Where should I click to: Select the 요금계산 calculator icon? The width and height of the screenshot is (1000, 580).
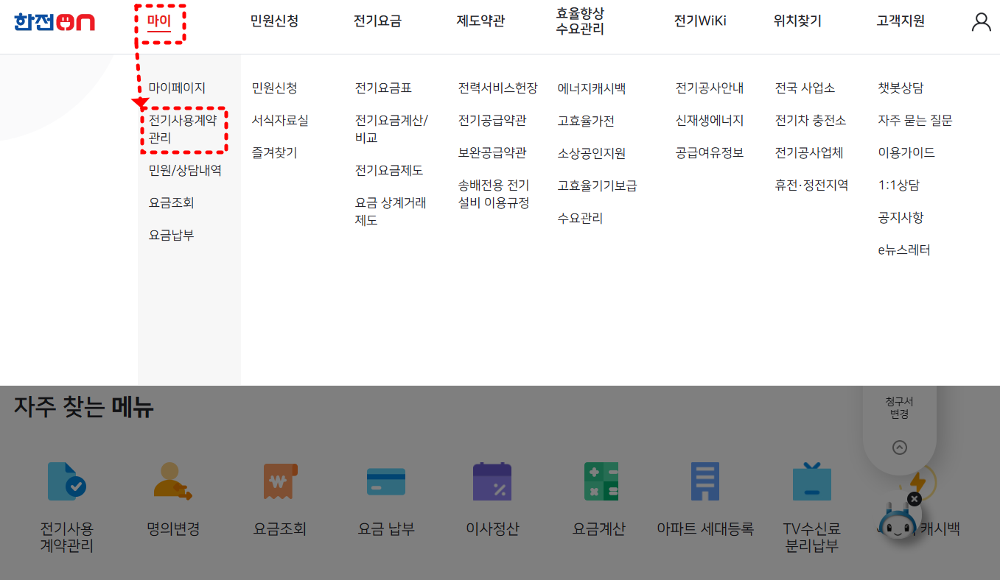[x=598, y=481]
